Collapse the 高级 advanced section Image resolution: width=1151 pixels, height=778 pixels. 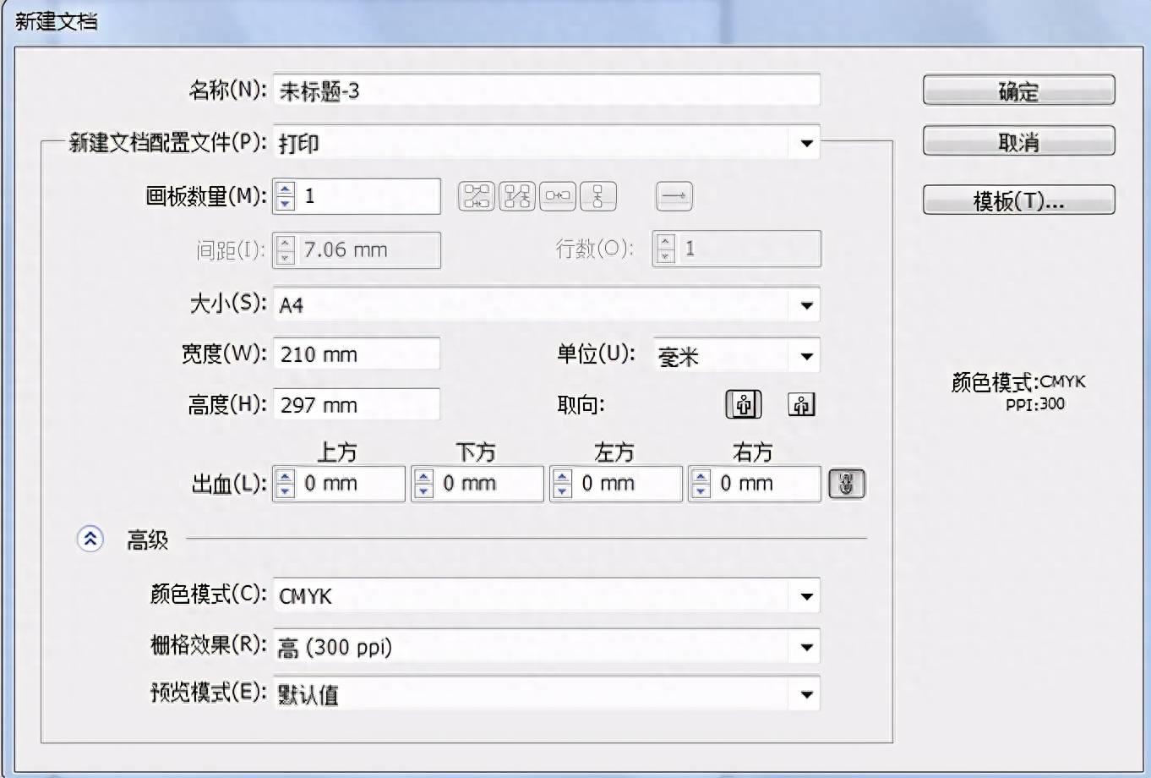click(x=90, y=539)
